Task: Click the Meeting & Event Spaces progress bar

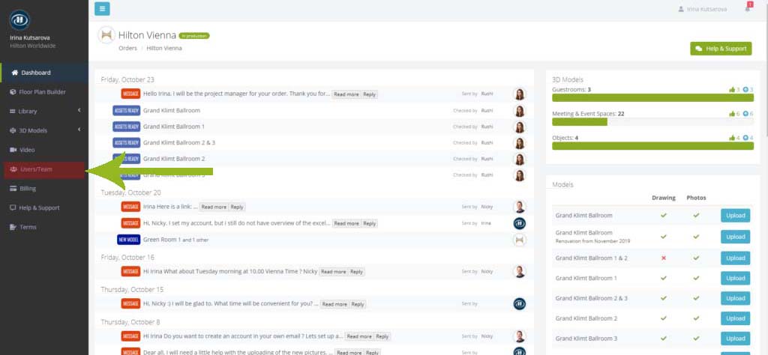Action: (653, 122)
